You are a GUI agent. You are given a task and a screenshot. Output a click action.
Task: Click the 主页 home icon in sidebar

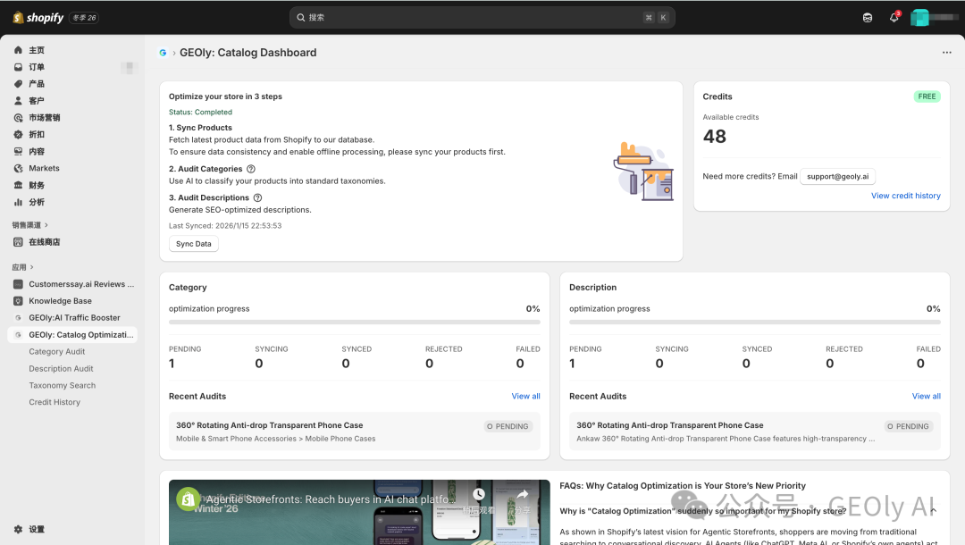(x=19, y=50)
